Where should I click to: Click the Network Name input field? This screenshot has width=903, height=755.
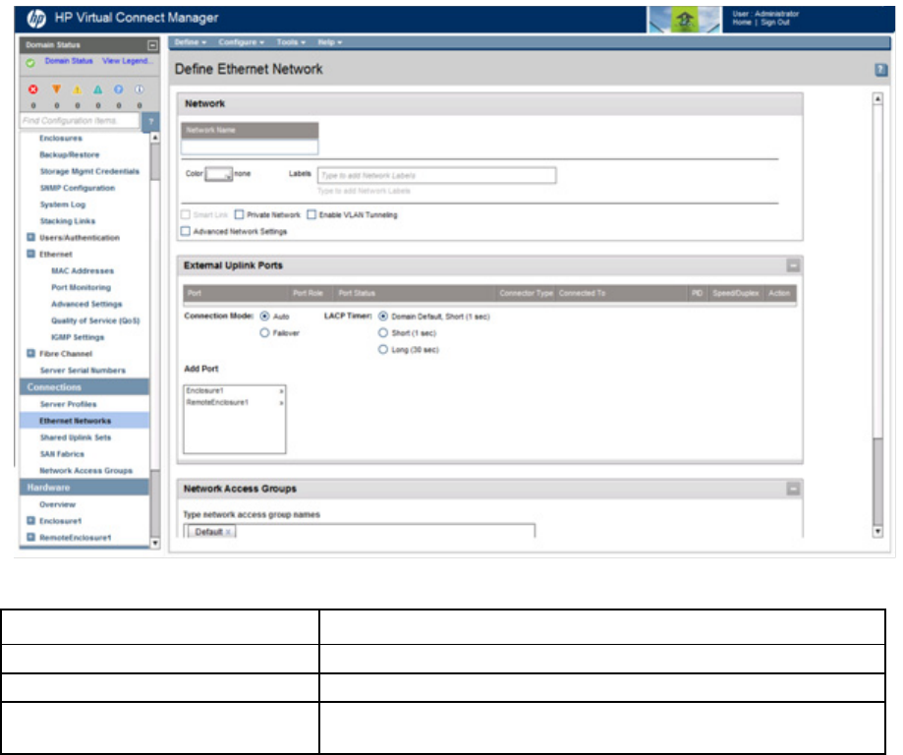click(250, 146)
